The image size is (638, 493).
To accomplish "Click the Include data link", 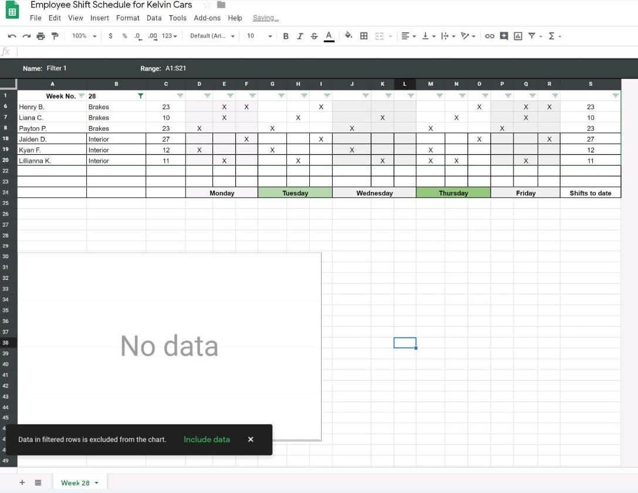I will click(x=207, y=440).
